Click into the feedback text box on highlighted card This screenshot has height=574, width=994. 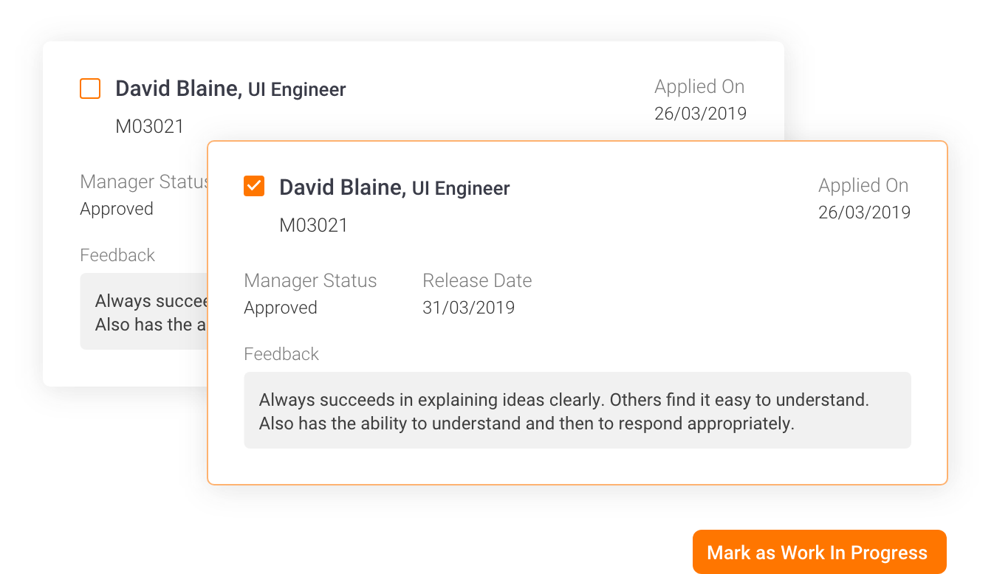coord(577,410)
